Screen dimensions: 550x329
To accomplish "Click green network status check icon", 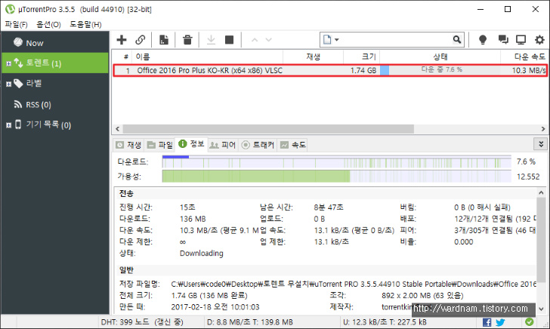I will coord(530,321).
